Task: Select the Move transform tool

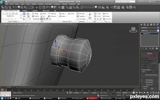Action: tap(37, 7)
